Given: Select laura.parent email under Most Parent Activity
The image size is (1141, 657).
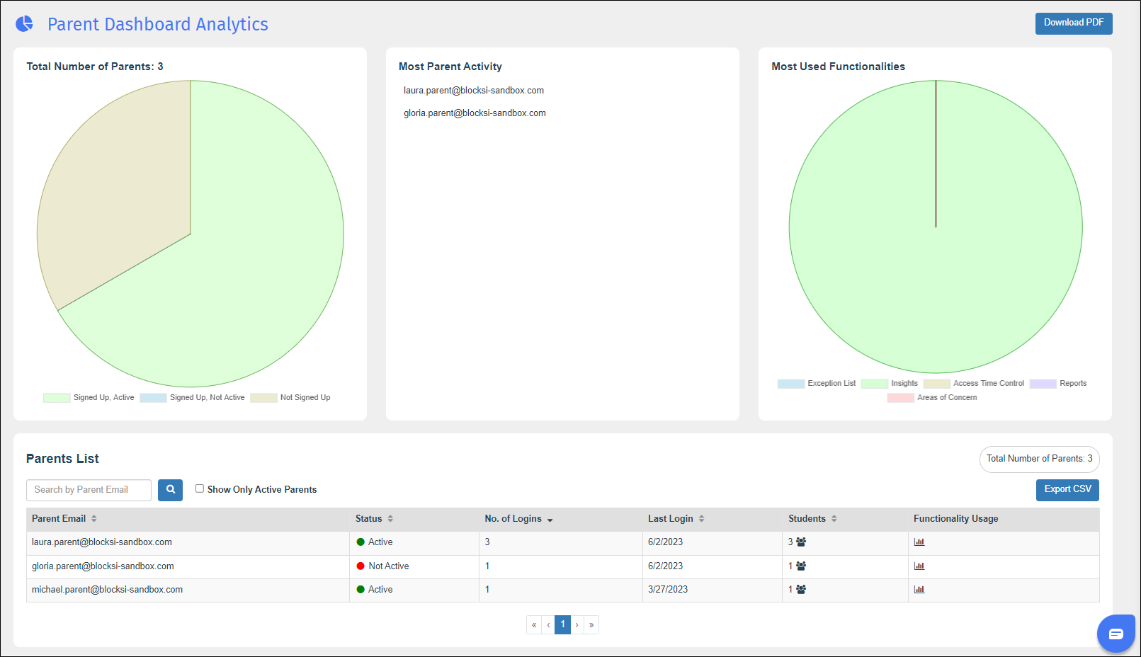Looking at the screenshot, I should 474,91.
